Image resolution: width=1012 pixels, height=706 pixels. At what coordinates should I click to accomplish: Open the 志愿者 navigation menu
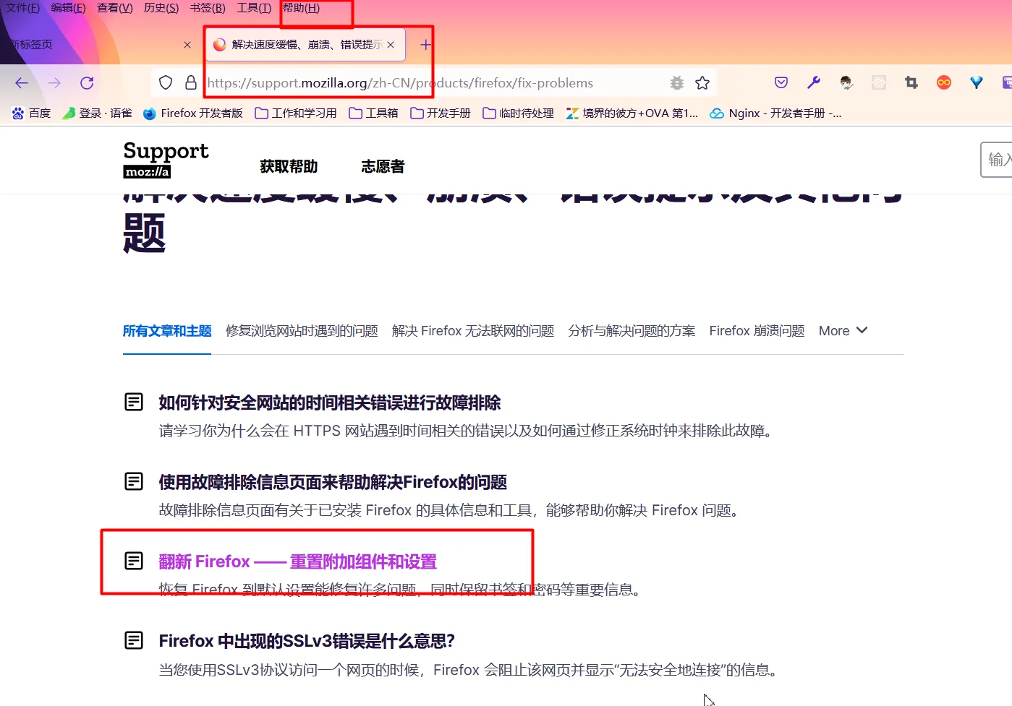(383, 167)
